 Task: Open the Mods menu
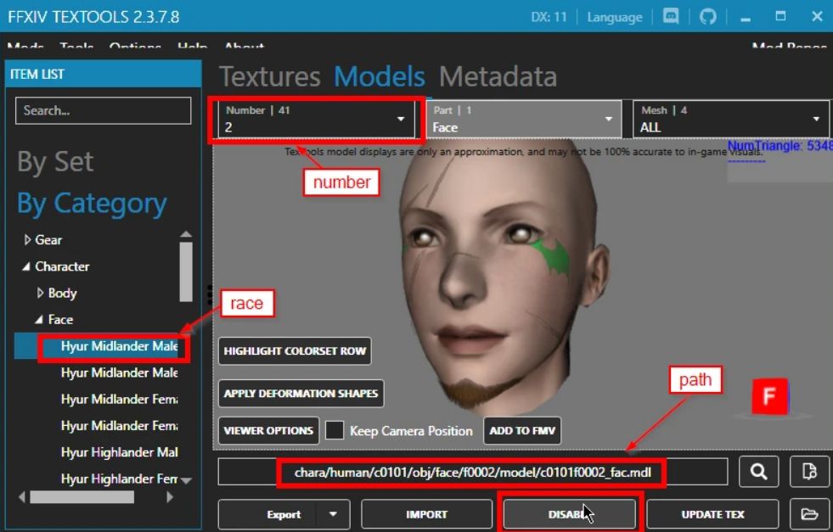tap(25, 46)
